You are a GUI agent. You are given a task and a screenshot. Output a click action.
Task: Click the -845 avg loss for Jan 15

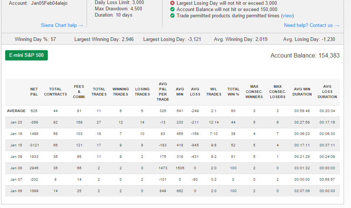(195, 145)
